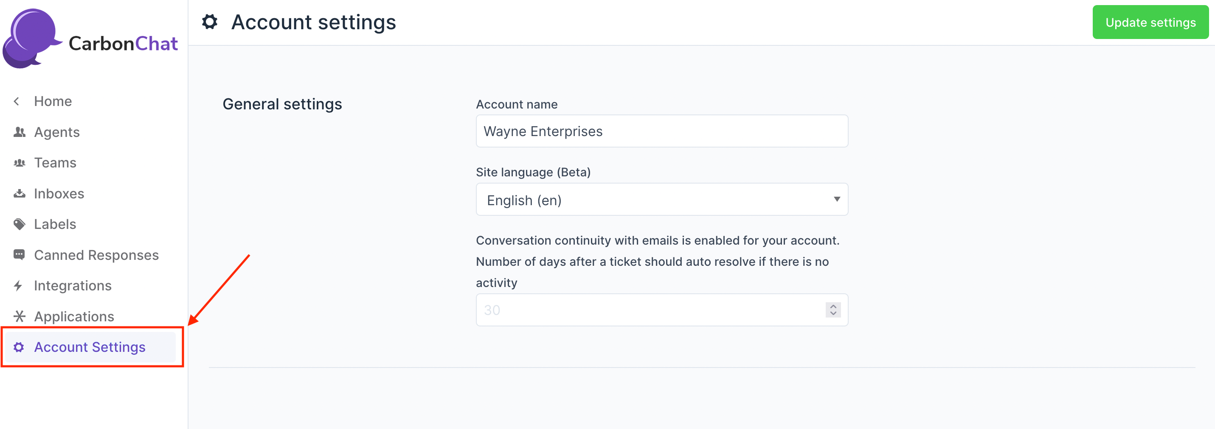Click the back chevron next to Home

(x=17, y=101)
